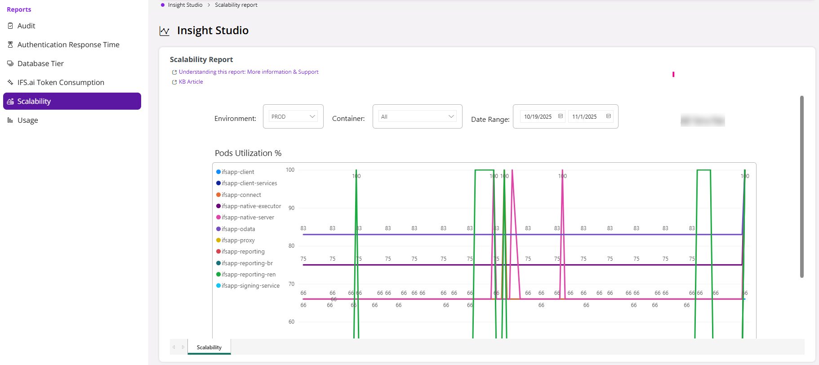Select the Scalability bottom tab
The height and width of the screenshot is (365, 819).
(x=209, y=347)
